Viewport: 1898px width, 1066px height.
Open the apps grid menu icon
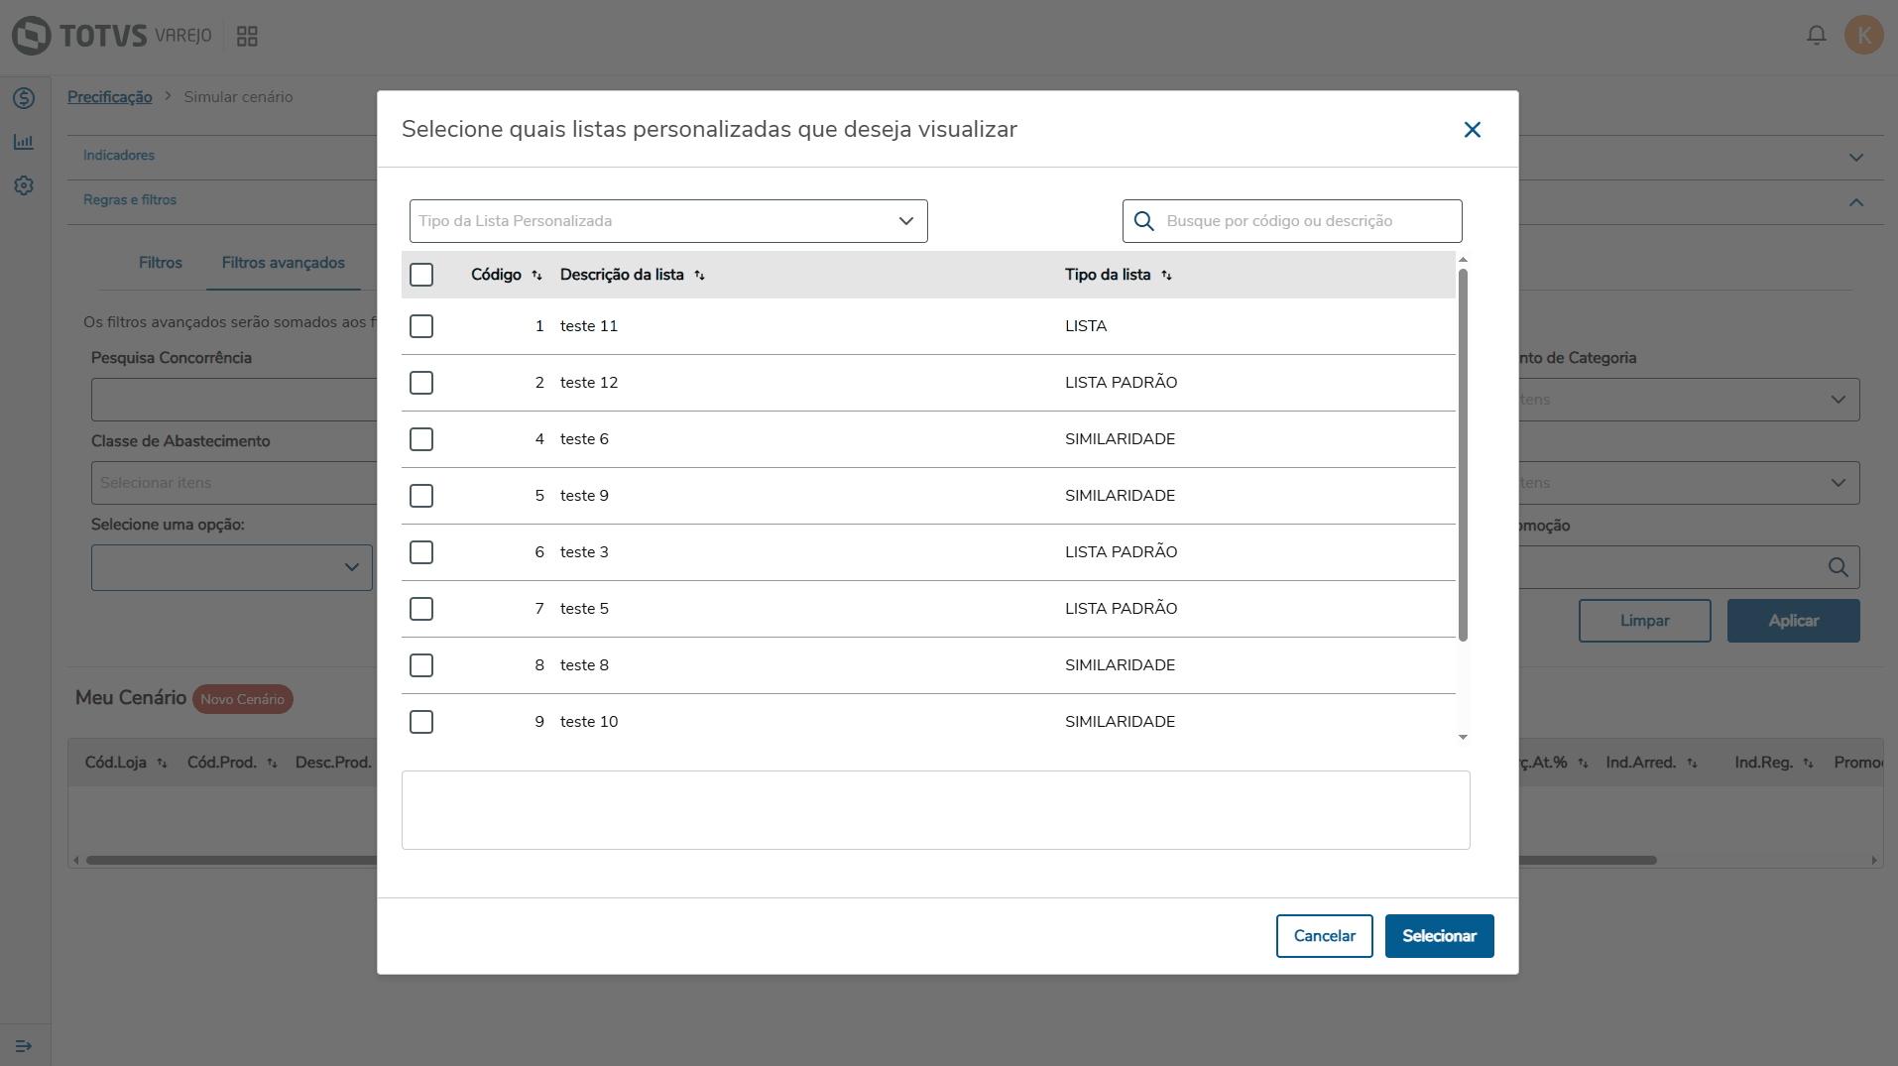coord(247,37)
